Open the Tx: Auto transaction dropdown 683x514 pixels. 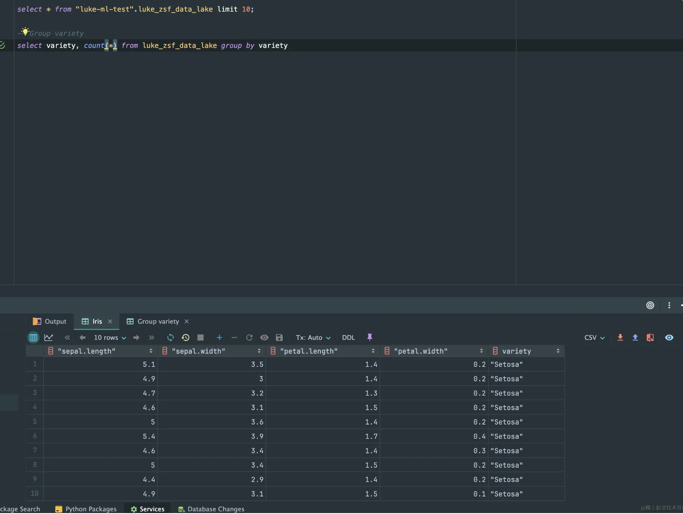click(313, 338)
